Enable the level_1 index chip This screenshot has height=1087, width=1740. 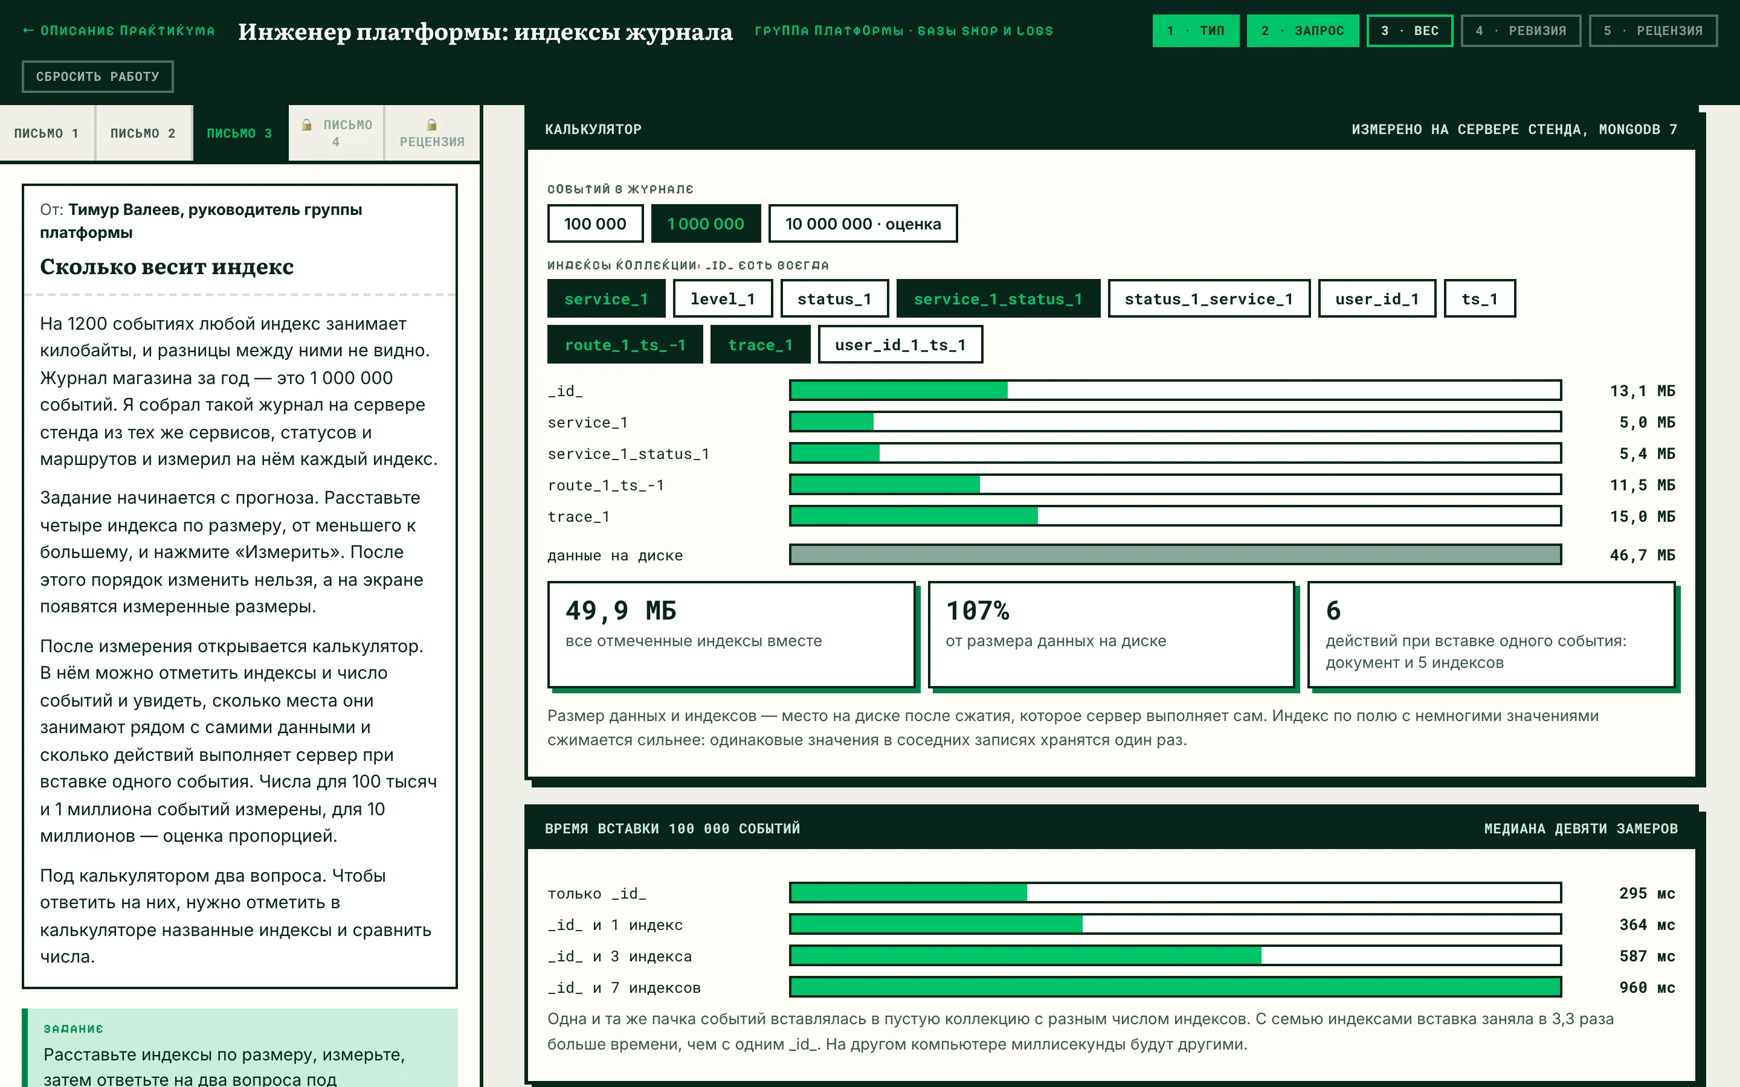click(x=723, y=298)
